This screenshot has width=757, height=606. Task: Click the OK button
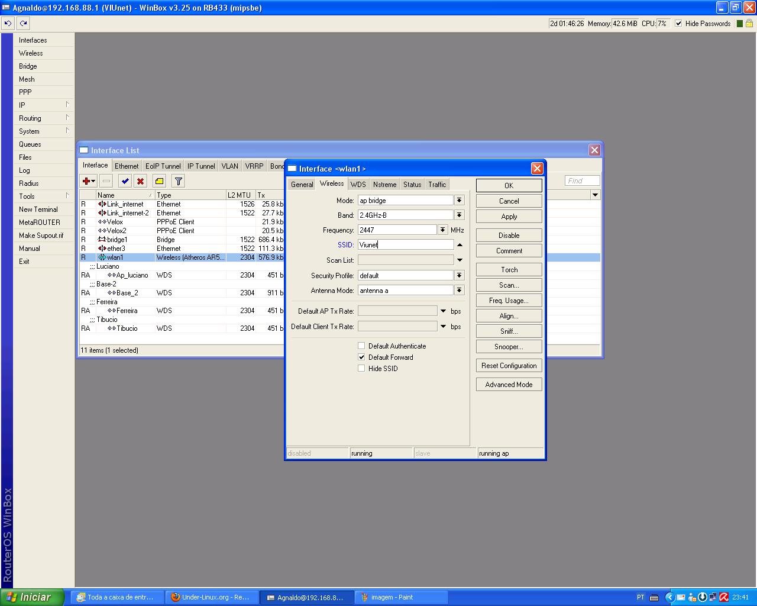tap(509, 185)
